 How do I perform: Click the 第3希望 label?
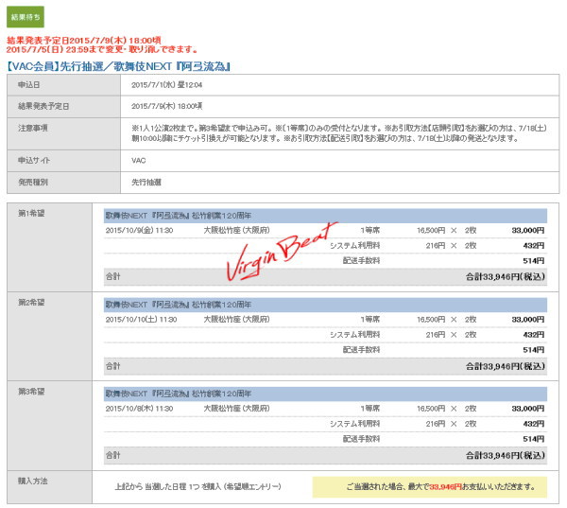(31, 391)
